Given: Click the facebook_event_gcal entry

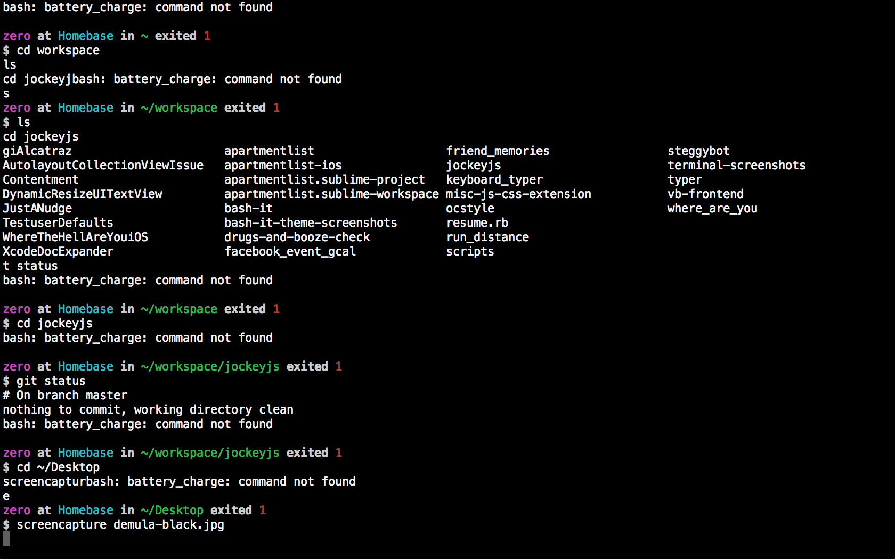Looking at the screenshot, I should (x=289, y=252).
